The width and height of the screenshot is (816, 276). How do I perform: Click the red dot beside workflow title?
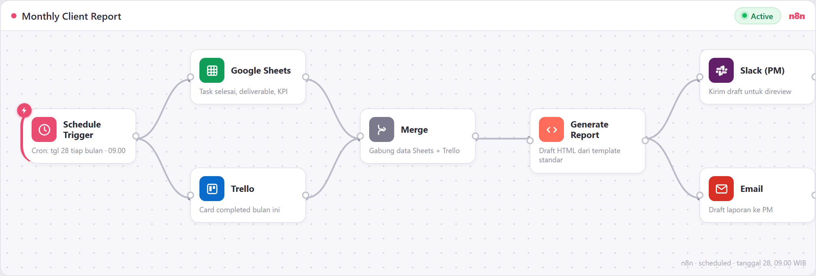click(x=14, y=16)
